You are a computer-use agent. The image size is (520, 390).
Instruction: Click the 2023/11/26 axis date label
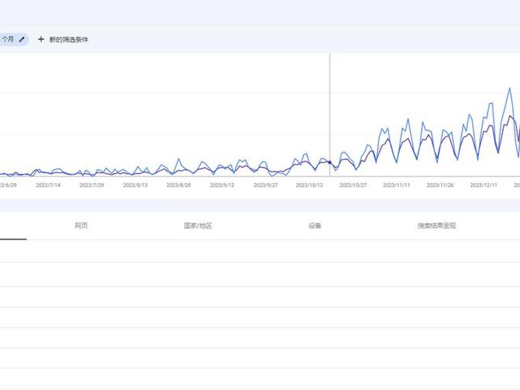pyautogui.click(x=440, y=185)
